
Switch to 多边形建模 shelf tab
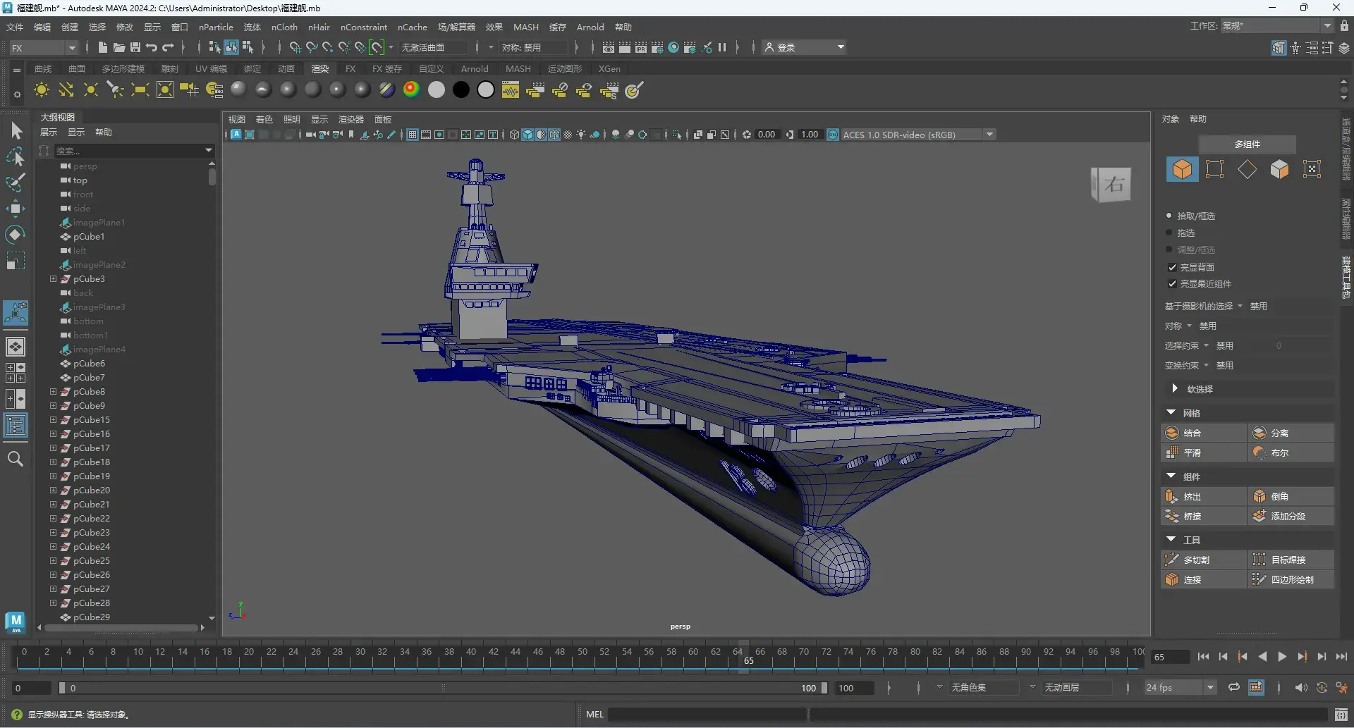(123, 68)
